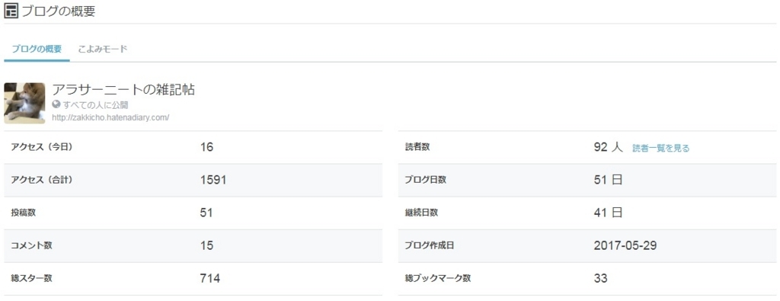Select the ブログの概要 tab

[x=37, y=49]
